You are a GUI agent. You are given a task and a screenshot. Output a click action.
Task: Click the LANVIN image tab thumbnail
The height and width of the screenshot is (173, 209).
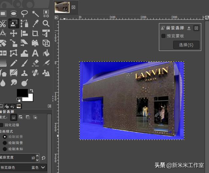[62, 7]
